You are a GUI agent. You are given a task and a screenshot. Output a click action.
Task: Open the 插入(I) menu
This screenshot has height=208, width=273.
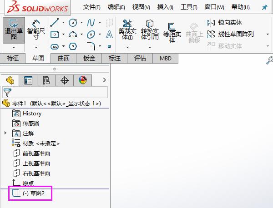[x=165, y=7]
